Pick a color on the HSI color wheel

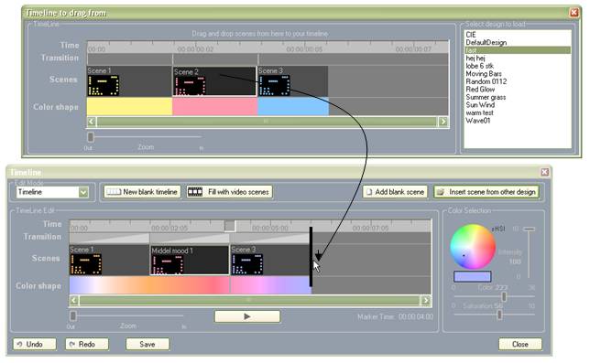click(x=473, y=246)
